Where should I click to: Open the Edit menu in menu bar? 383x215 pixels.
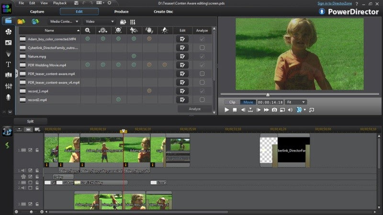32,3
